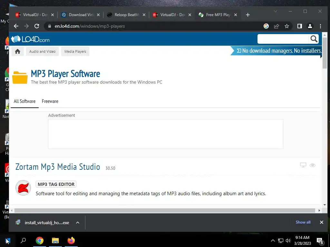
Task: Click the horizontal scrollbar thumb
Action: [x=165, y=210]
